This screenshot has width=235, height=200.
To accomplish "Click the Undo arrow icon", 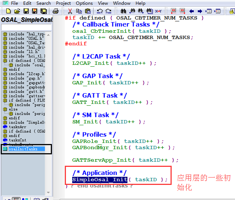I will (x=101, y=11).
